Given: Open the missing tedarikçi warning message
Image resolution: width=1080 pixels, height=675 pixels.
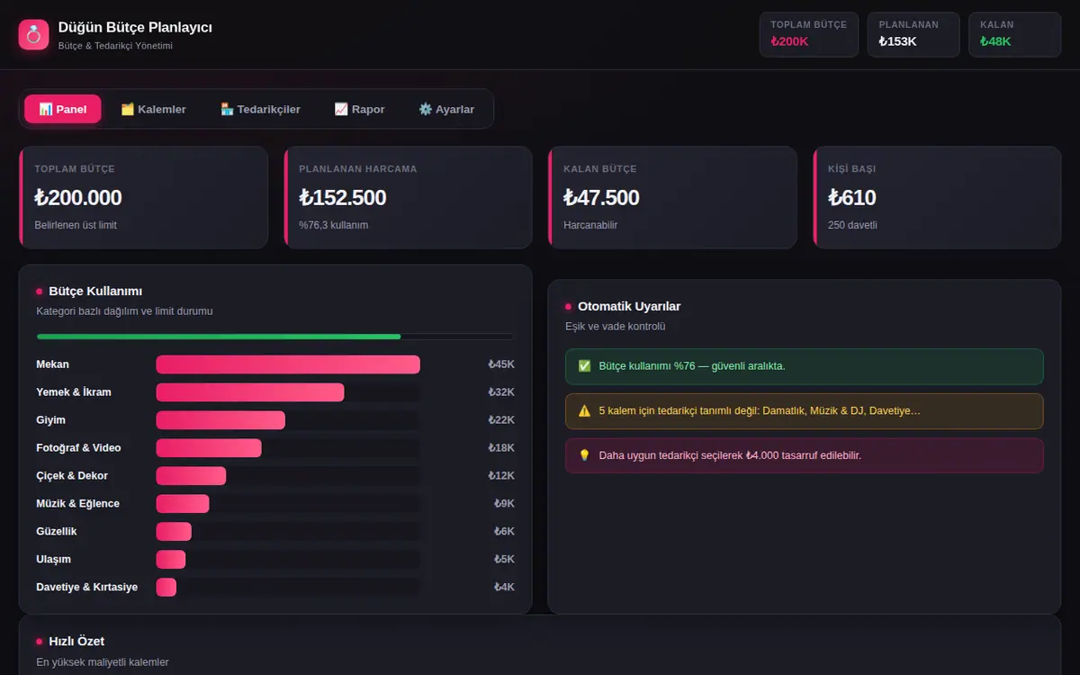Looking at the screenshot, I should (805, 410).
